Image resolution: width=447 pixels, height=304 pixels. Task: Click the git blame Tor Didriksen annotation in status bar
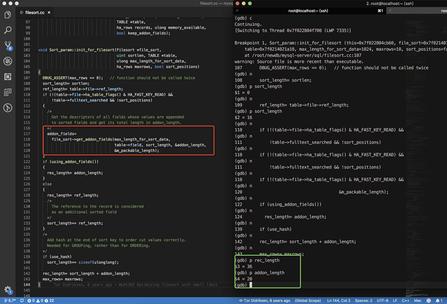(264, 300)
